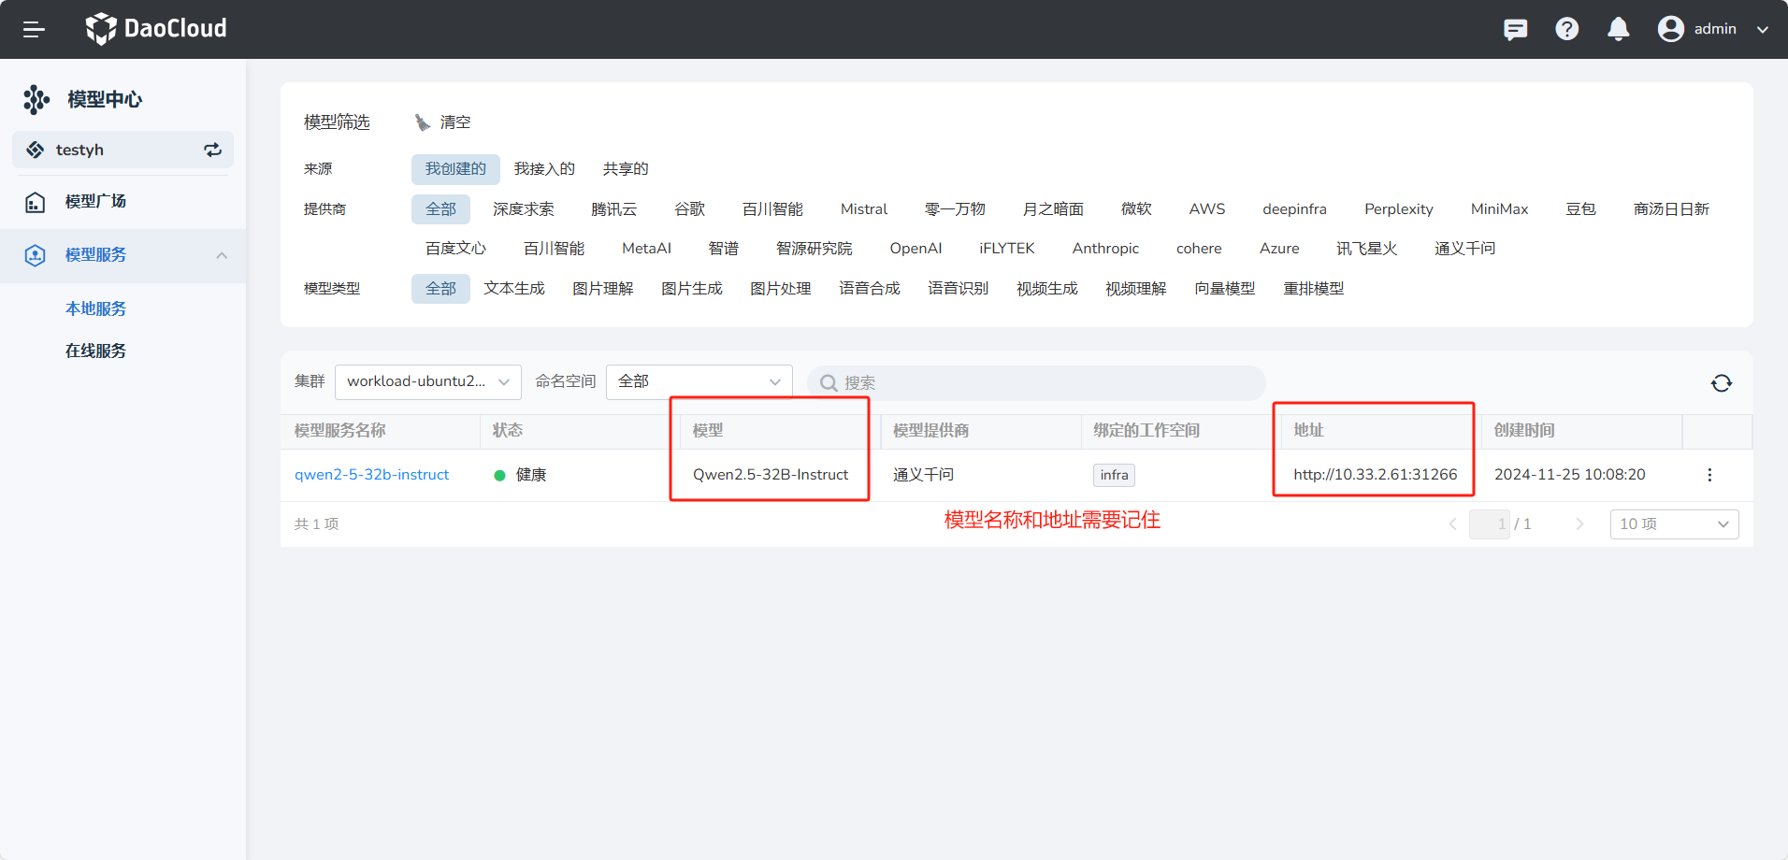Filter providers by 腾讯云

pos(613,209)
